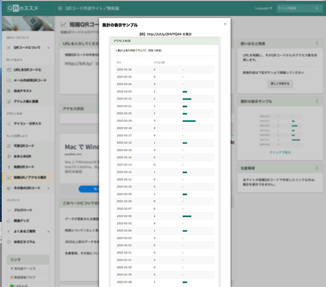Open おまとめQR sidebar icon
This screenshot has height=287, width=326.
coord(9,156)
